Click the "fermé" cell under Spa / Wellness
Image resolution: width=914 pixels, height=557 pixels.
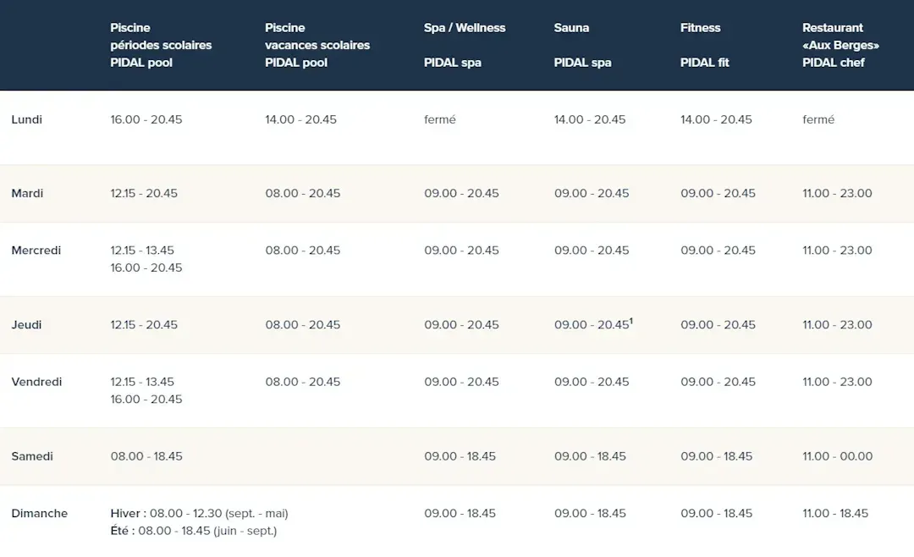click(x=440, y=119)
